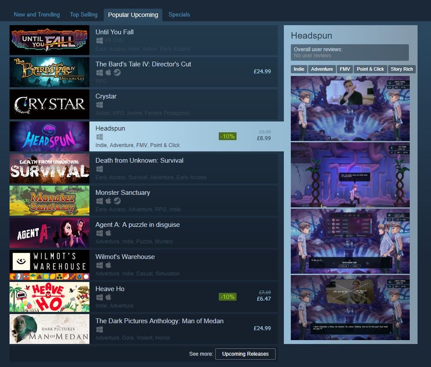Screen dimensions: 431x367
Task: Select the Popular Upcoming tab
Action: point(133,15)
